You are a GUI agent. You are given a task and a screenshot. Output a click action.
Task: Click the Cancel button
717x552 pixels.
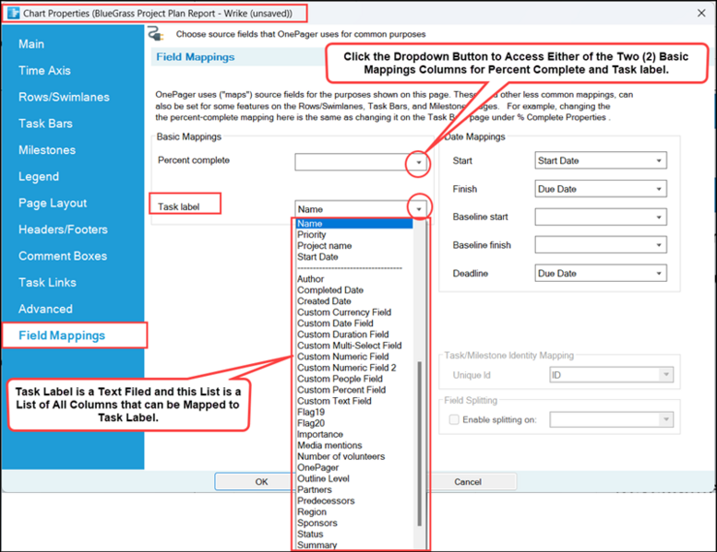click(468, 482)
